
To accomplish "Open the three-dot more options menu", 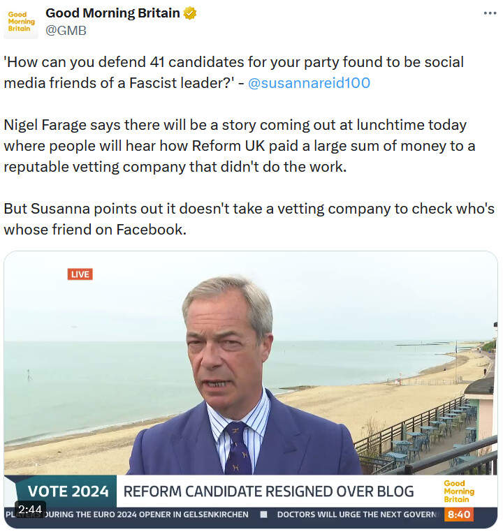I will [490, 13].
